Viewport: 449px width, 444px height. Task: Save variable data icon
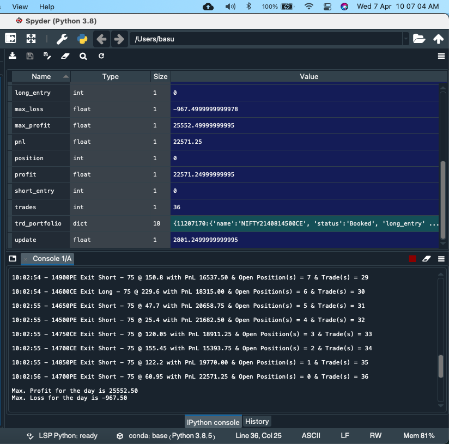pyautogui.click(x=30, y=56)
